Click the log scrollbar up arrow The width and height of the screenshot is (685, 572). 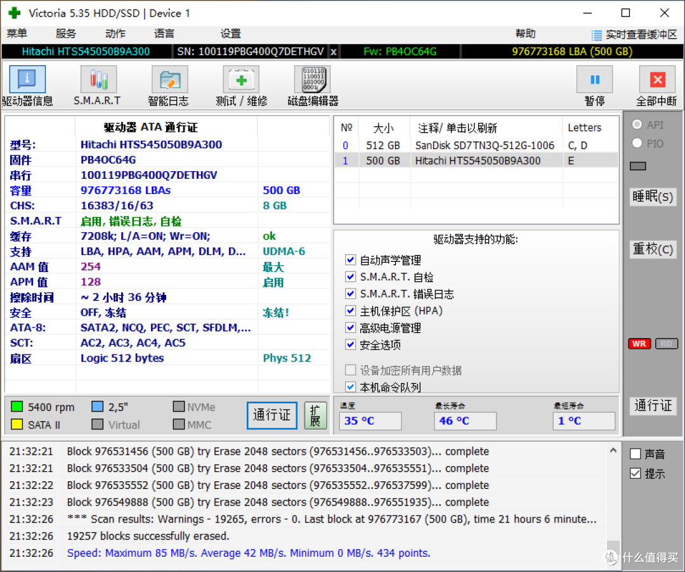[x=613, y=450]
